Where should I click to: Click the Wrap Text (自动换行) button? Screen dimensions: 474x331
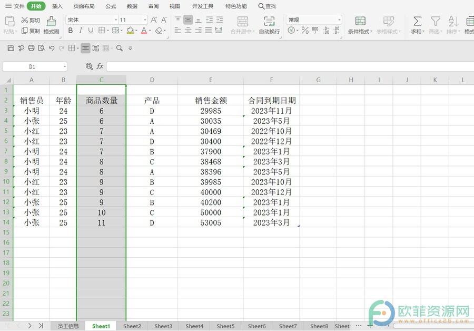click(x=269, y=25)
